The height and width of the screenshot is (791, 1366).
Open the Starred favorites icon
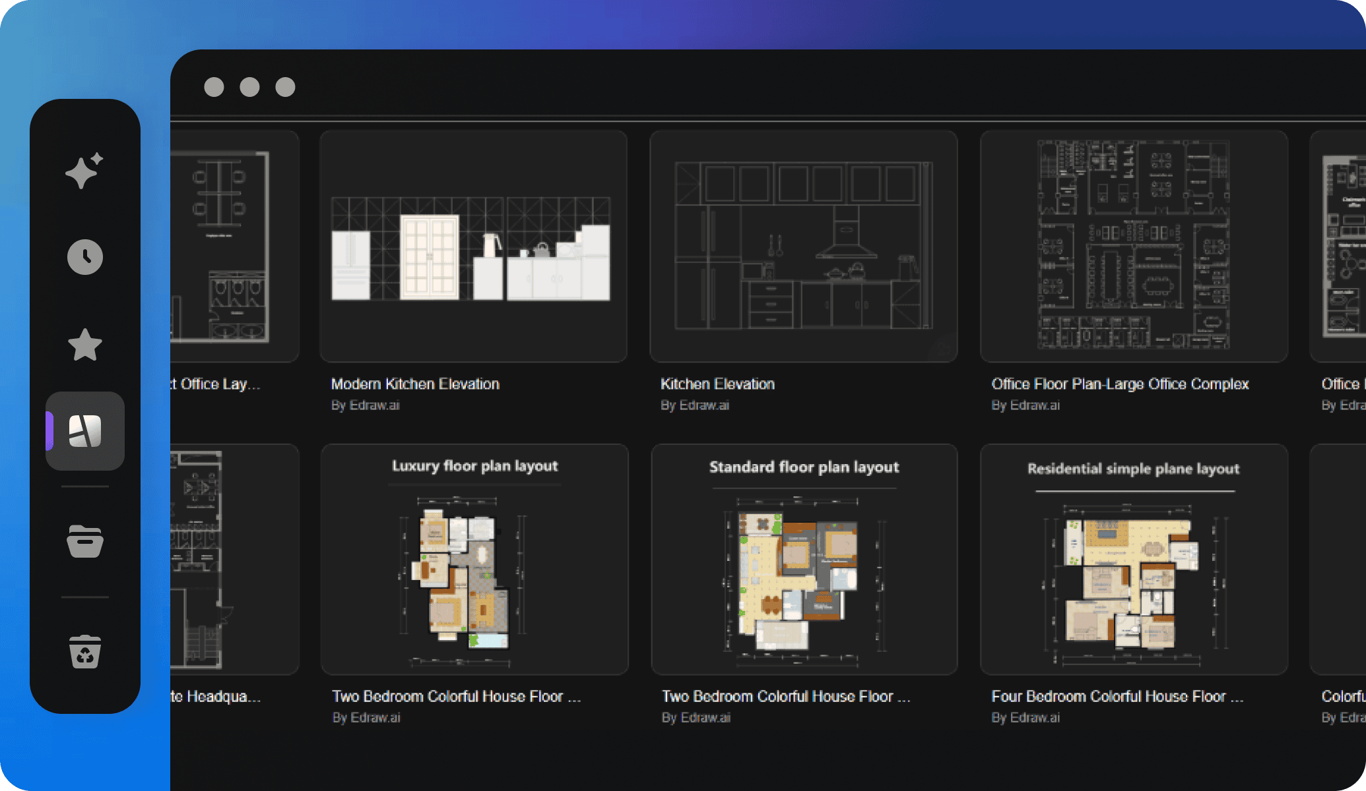pos(85,345)
